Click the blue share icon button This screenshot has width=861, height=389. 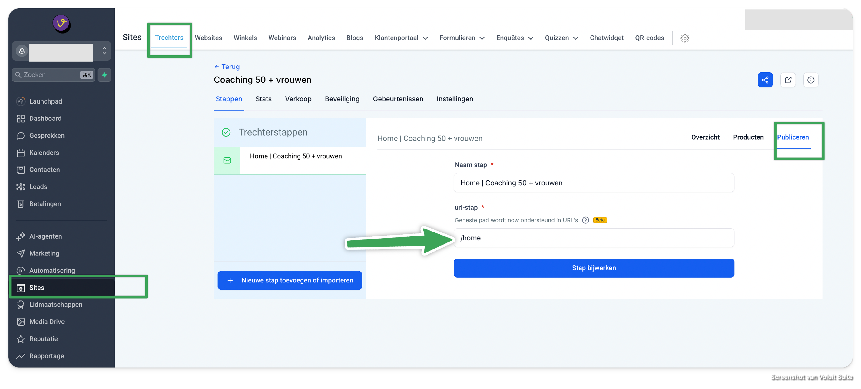765,80
